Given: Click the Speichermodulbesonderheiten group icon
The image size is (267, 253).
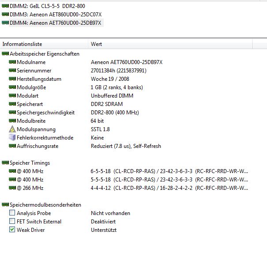Looking at the screenshot, I should pyautogui.click(x=5, y=205).
